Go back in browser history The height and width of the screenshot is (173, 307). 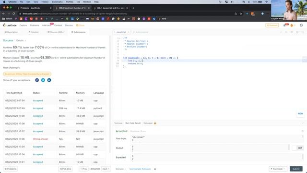(x=3, y=13)
